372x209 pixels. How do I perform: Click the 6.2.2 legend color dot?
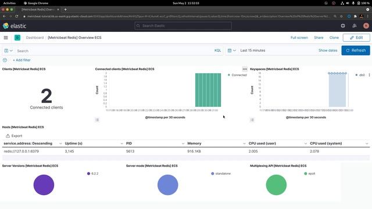coord(88,174)
